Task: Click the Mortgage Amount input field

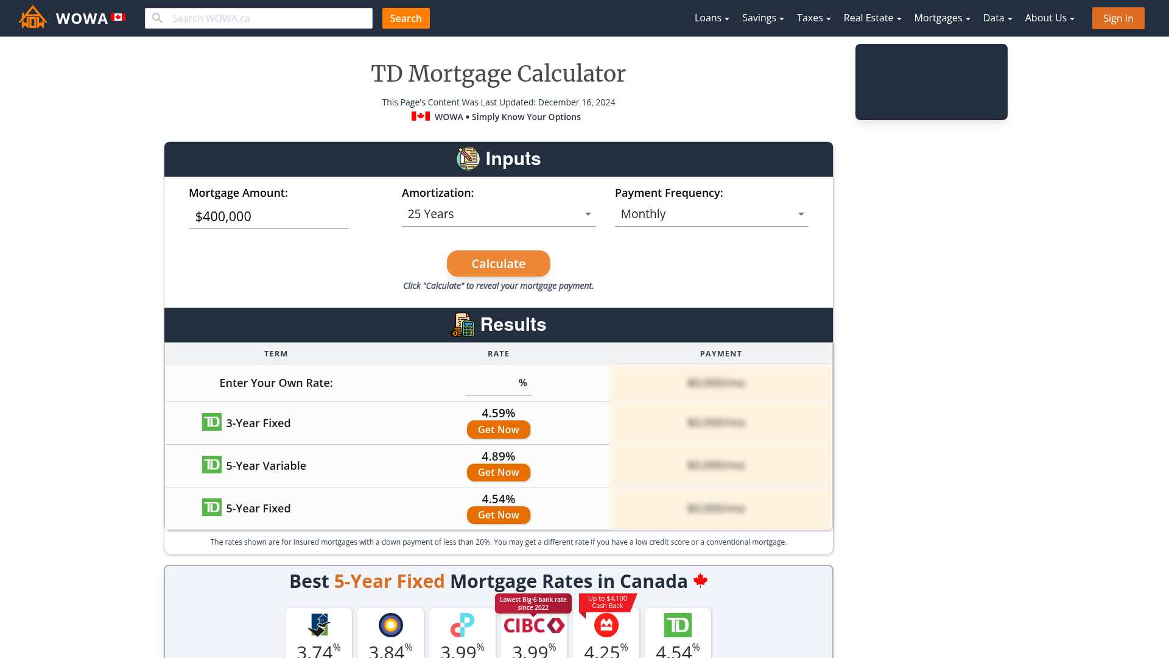Action: click(x=268, y=215)
